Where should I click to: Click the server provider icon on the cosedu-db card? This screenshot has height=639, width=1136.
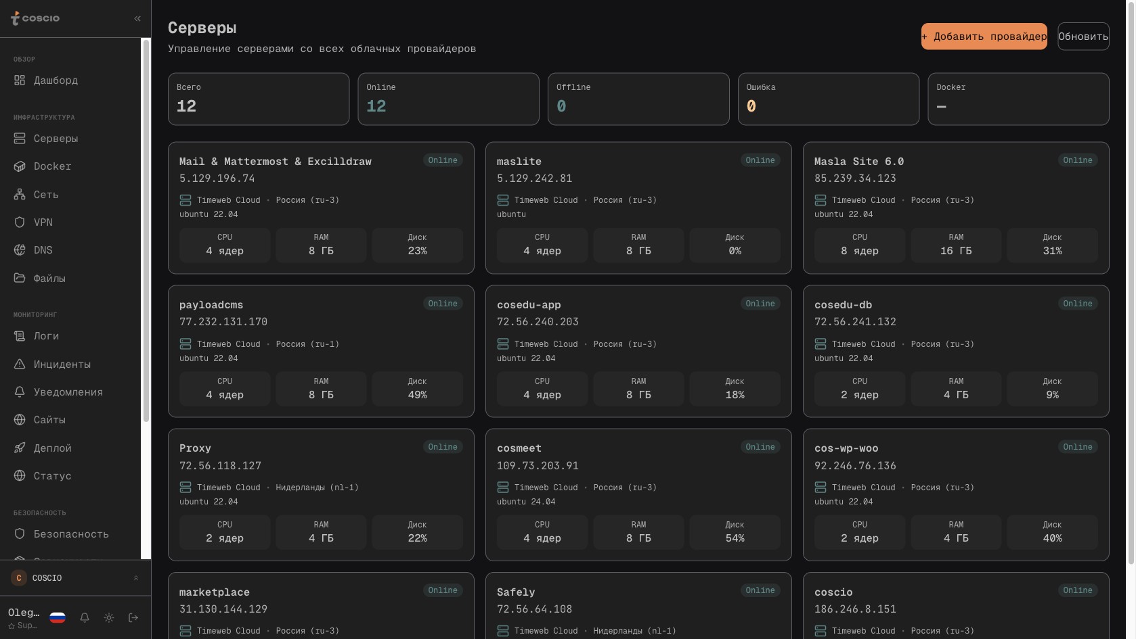tap(821, 344)
